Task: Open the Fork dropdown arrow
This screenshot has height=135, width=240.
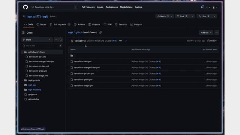Action: 192,16
